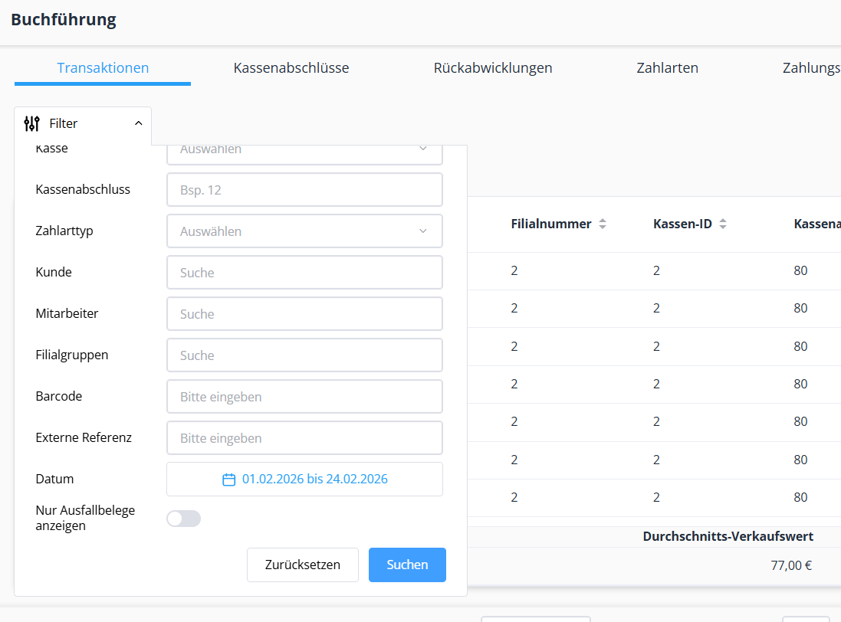841x622 pixels.
Task: Sort by Filialnummer column arrows
Action: tap(603, 224)
